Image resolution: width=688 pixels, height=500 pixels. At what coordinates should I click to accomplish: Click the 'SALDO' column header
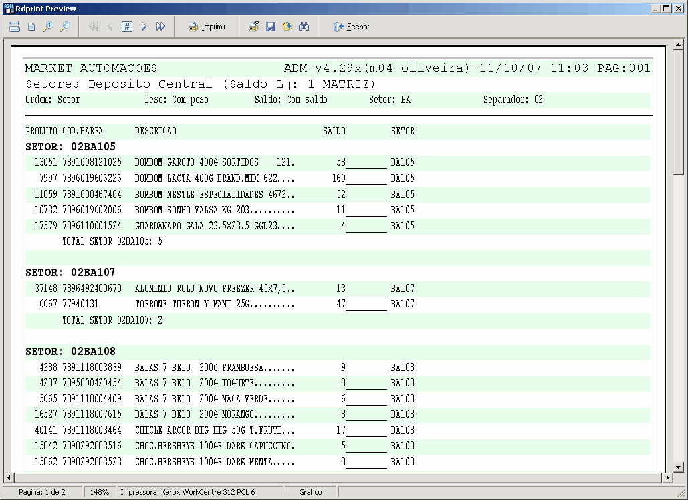[334, 131]
